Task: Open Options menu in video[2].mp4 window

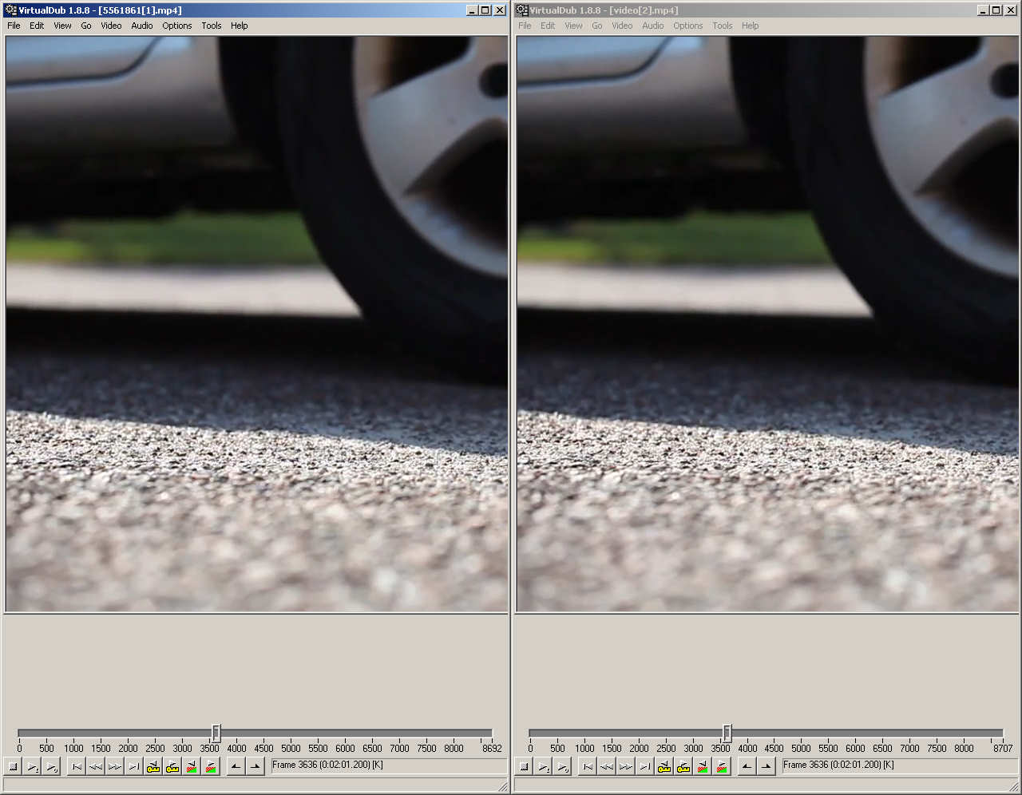Action: pos(688,26)
